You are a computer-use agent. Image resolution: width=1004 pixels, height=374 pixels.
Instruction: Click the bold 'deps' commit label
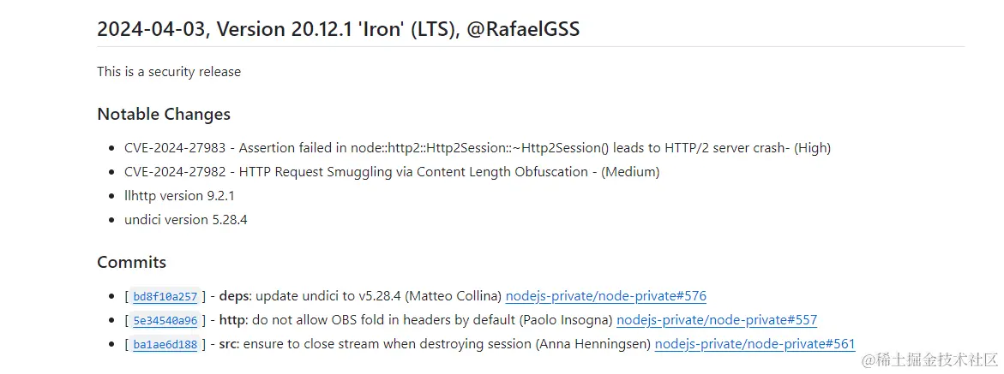[233, 296]
